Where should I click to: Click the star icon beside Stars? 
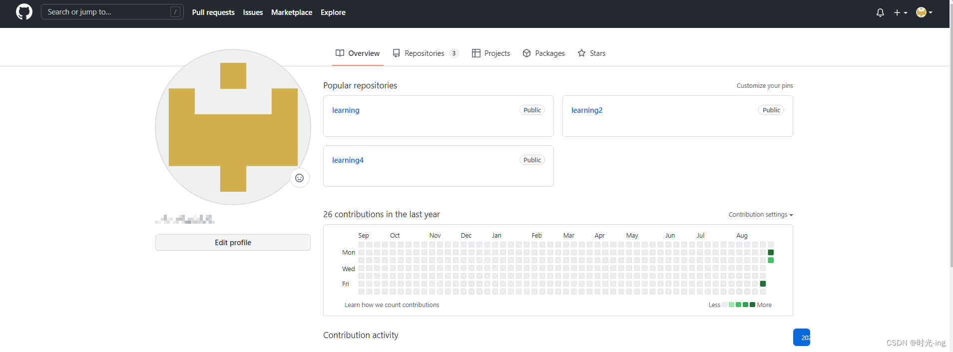pos(581,53)
